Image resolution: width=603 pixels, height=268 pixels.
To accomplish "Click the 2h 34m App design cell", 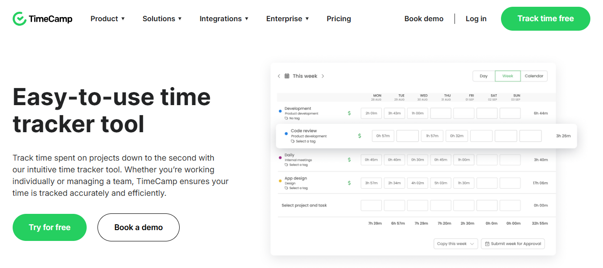I will point(394,183).
